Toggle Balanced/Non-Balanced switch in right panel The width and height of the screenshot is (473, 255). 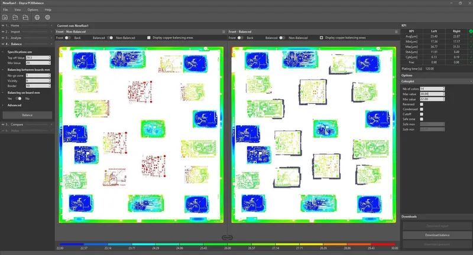pyautogui.click(x=283, y=38)
